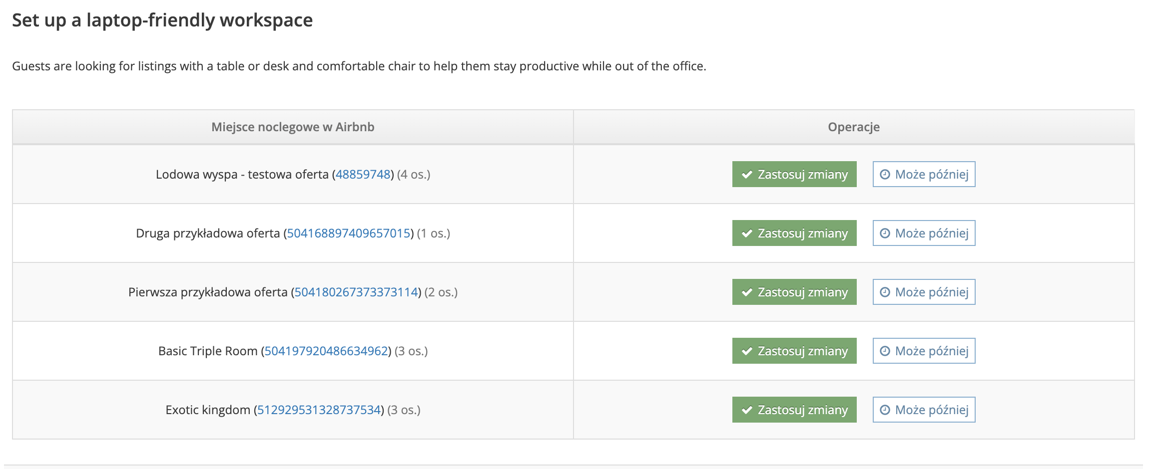
Task: Click clock icon in Lodowa wyspa row
Action: click(885, 175)
